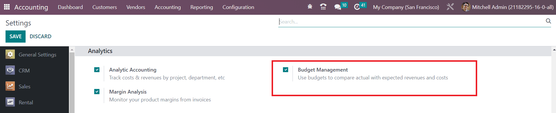This screenshot has width=556, height=113.
Task: Select Sales in settings sidebar
Action: pyautogui.click(x=24, y=86)
